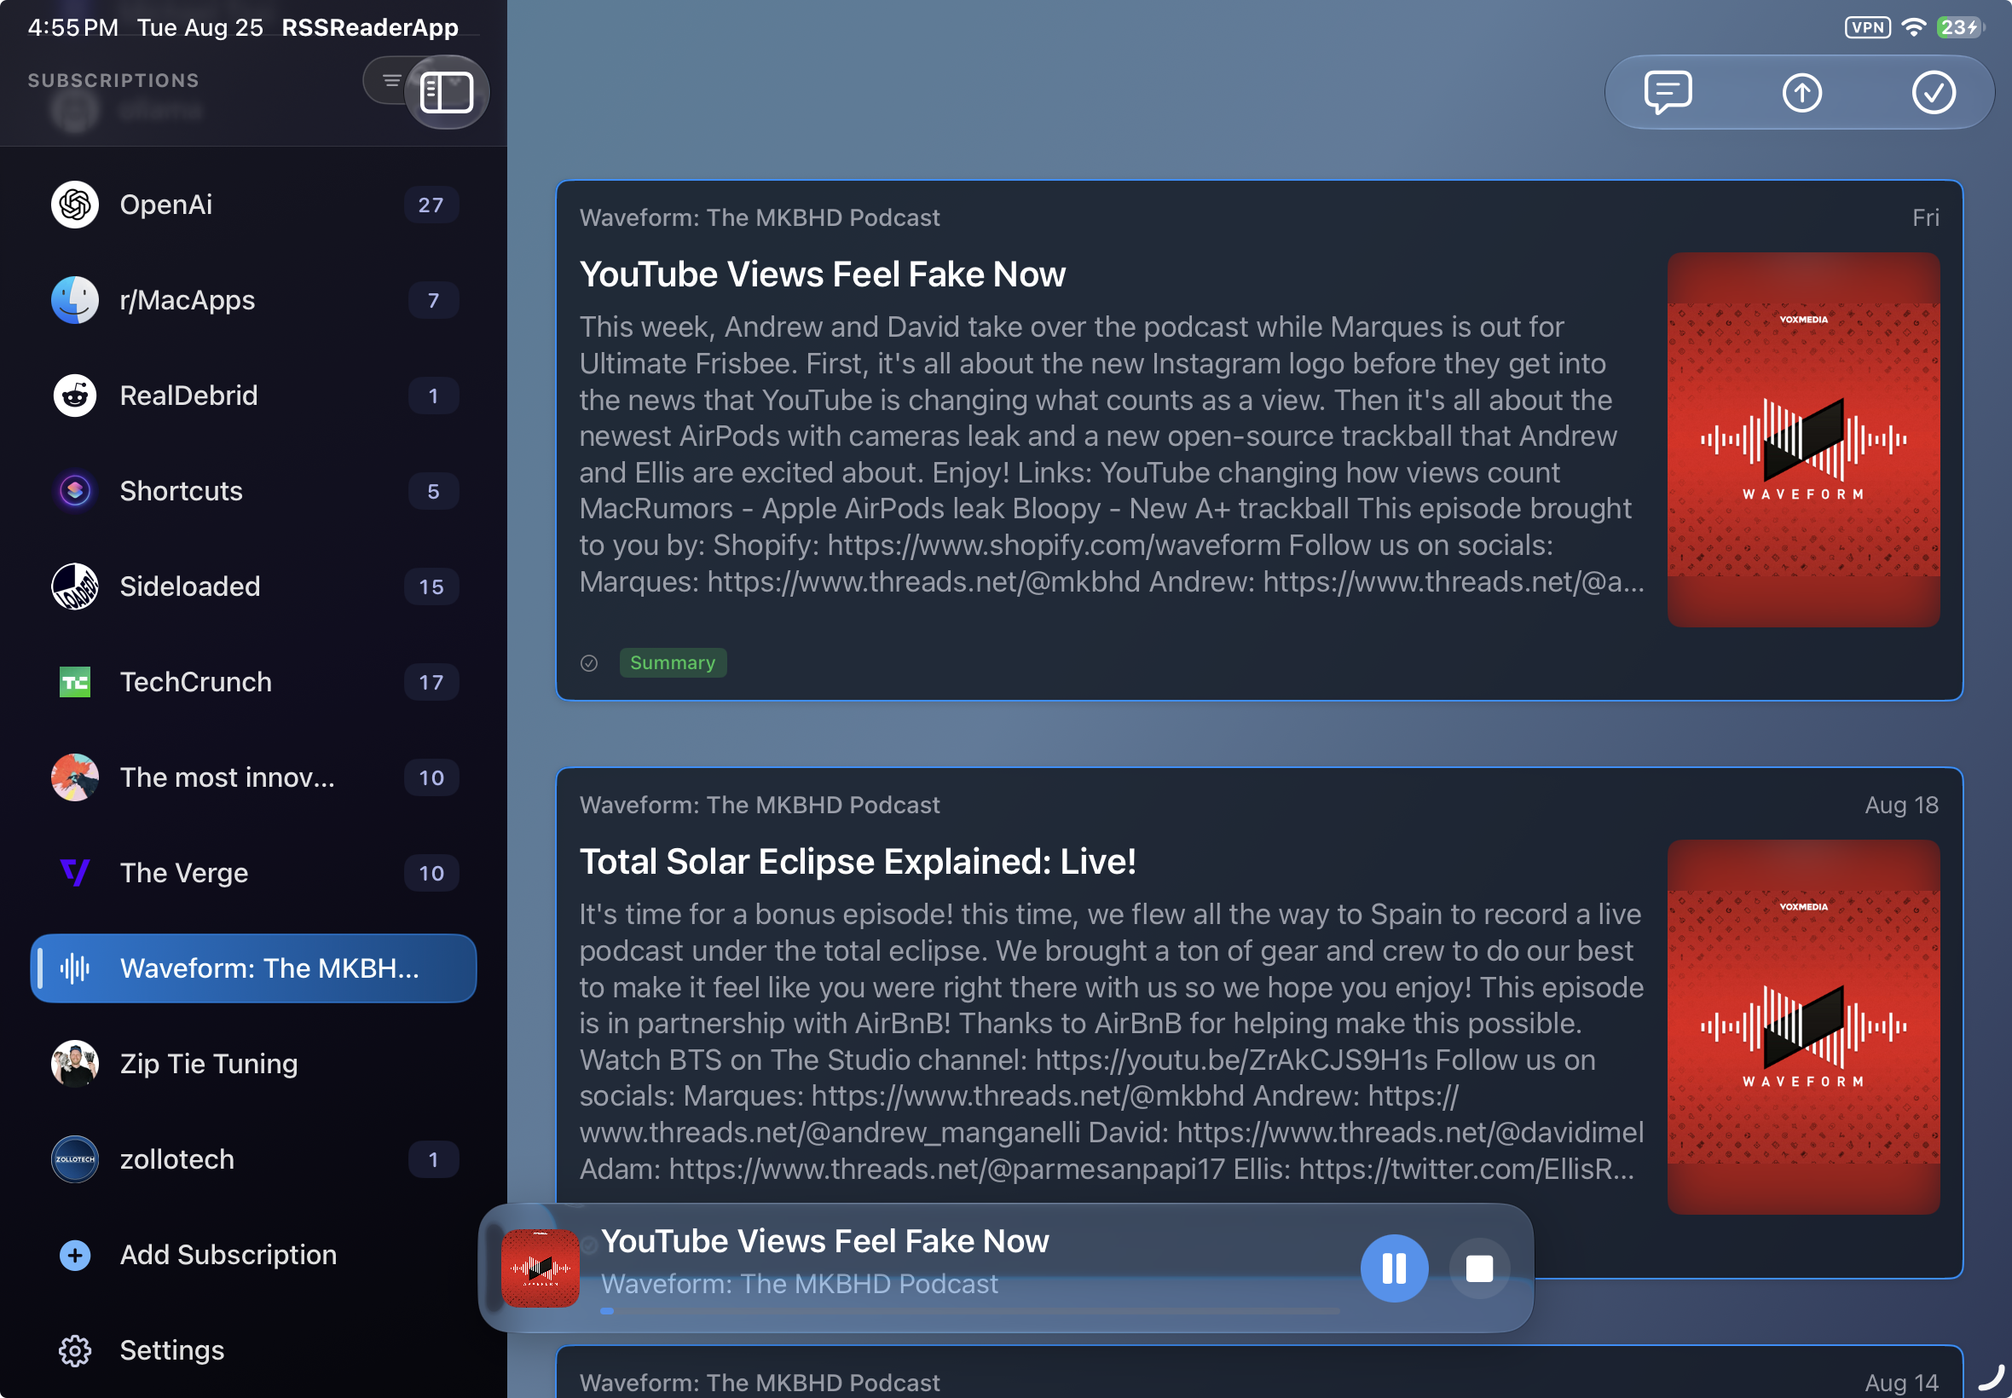Open the subscriptions filter menu icon
Image resolution: width=2012 pixels, height=1398 pixels.
pyautogui.click(x=391, y=81)
